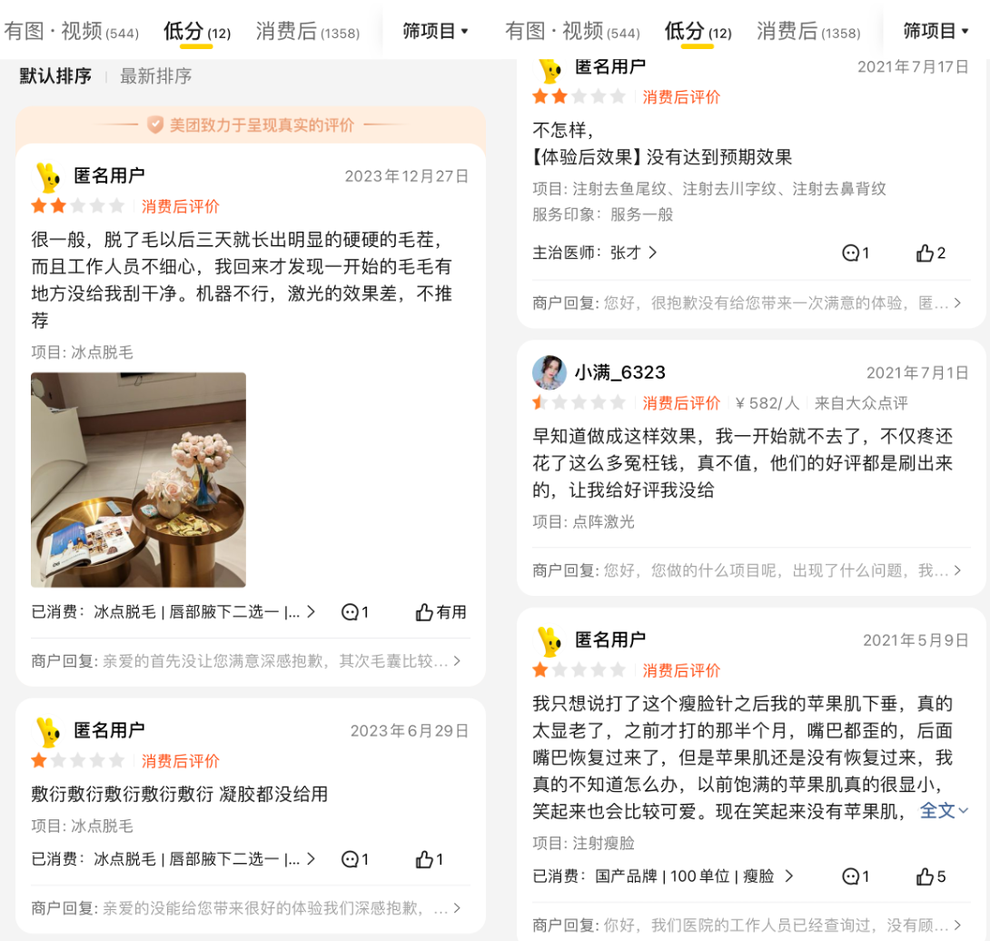Select 默认排序 sorting option
Image resolution: width=990 pixels, height=941 pixels.
tap(55, 76)
